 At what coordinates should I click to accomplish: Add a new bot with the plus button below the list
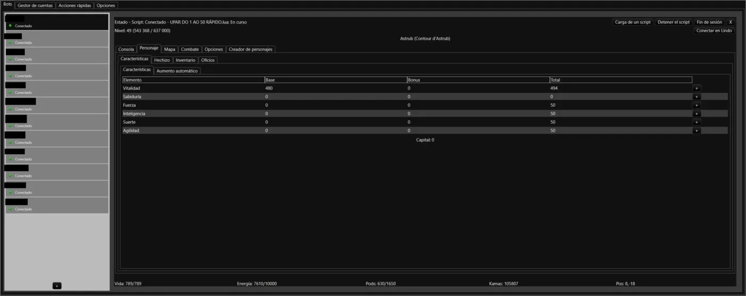pos(57,286)
